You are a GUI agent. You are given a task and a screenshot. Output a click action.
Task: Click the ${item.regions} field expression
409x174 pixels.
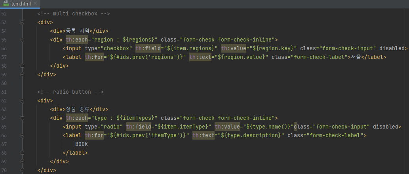point(191,49)
